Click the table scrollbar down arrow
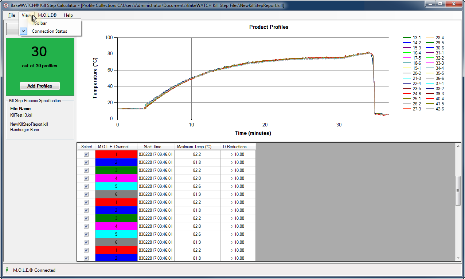 click(x=458, y=258)
